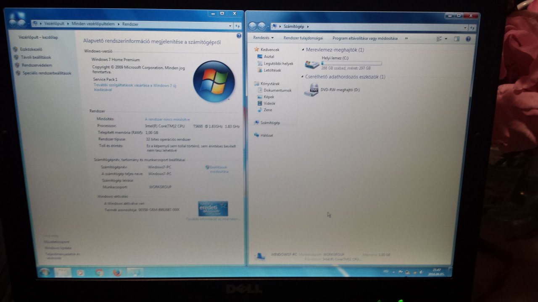The height and width of the screenshot is (302, 538).
Task: Select the DVD-RW-meghajtó (D:) drive
Action: point(332,89)
